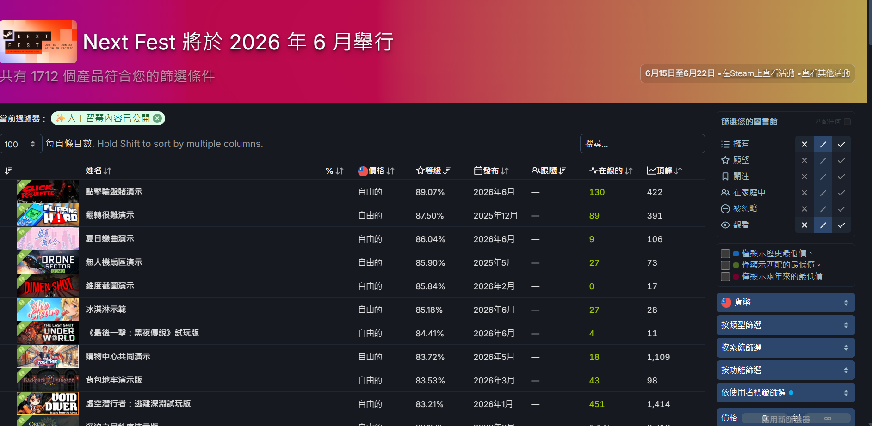The image size is (872, 426).
Task: Sort table by 價格 column
Action: [376, 170]
